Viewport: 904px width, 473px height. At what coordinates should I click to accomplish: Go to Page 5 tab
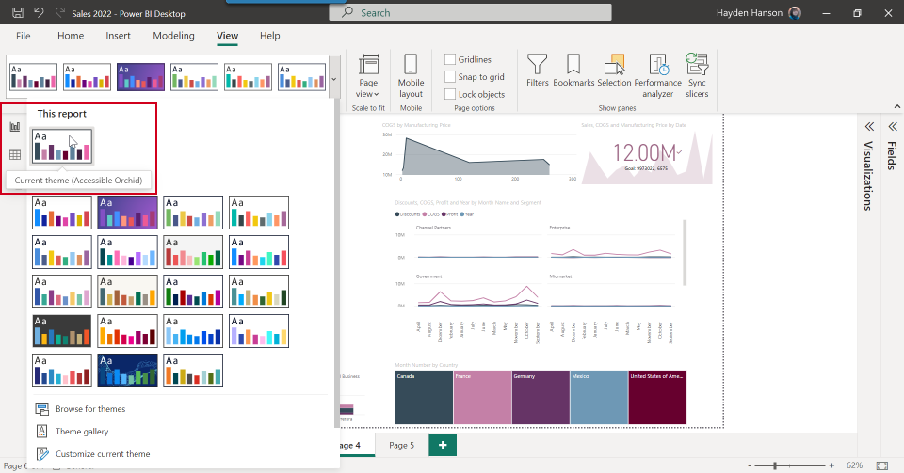401,446
